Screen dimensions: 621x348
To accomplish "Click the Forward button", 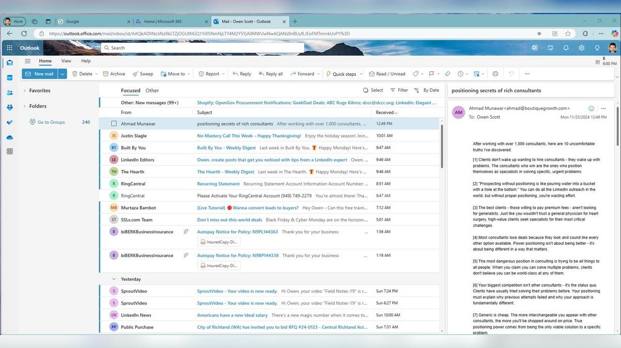I will 302,74.
